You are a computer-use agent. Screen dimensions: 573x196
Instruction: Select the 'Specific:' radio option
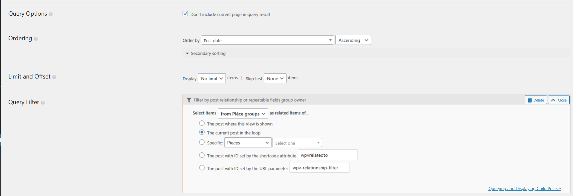[x=202, y=142]
